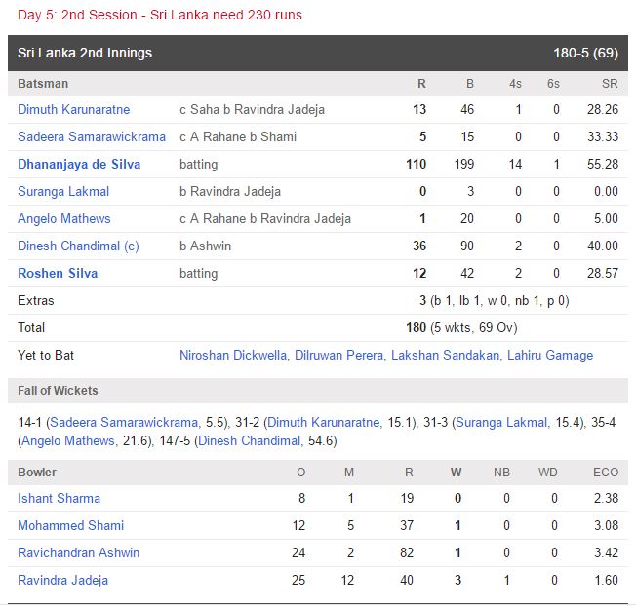
Task: Click the Sri Lanka 2nd Innings header bar
Action: click(317, 53)
